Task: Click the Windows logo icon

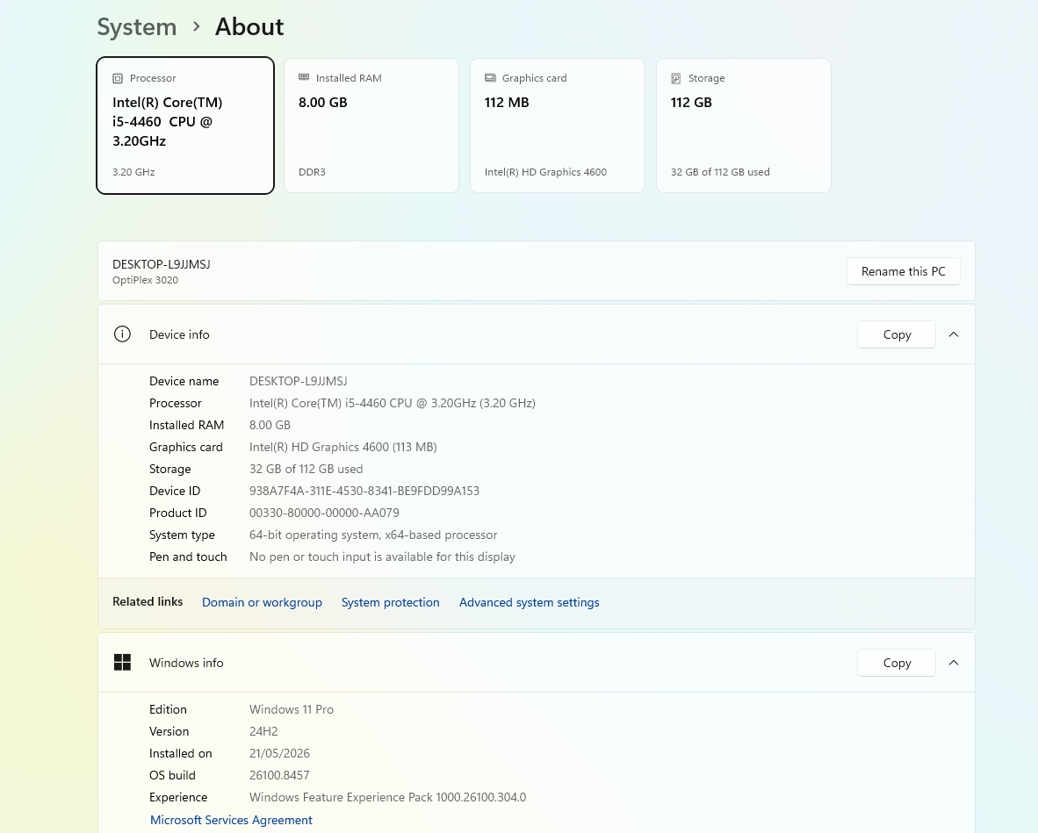Action: pyautogui.click(x=122, y=663)
